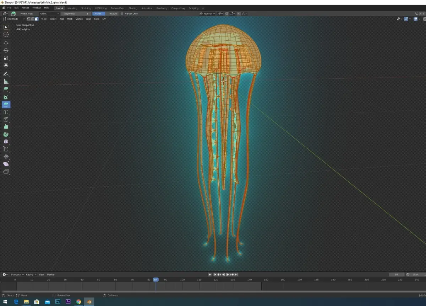
Task: Select the Spin tool
Action: click(x=6, y=134)
